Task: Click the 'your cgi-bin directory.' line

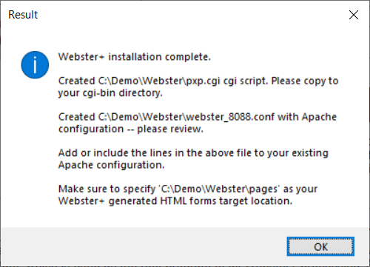Action: click(110, 93)
